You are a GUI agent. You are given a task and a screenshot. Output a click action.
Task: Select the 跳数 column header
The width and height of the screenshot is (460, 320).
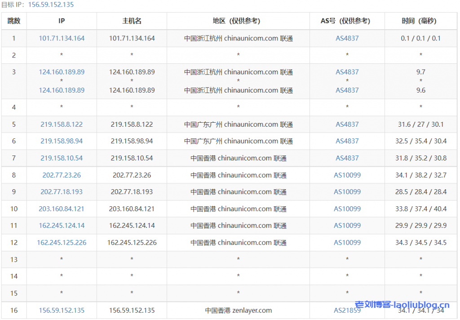(14, 21)
